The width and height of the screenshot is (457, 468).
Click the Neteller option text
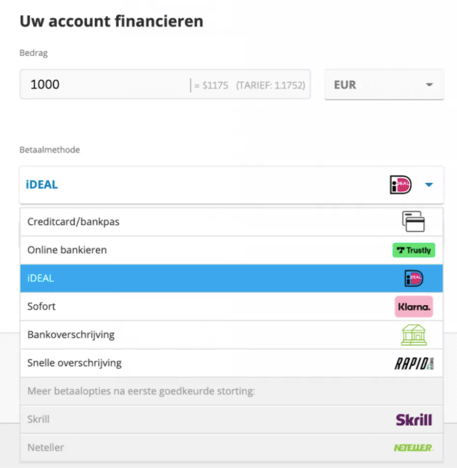pyautogui.click(x=45, y=447)
